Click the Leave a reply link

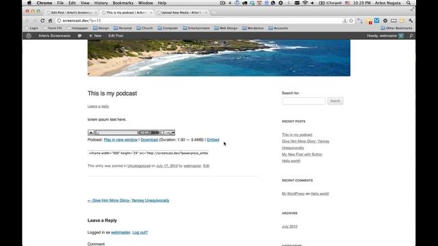coord(98,107)
